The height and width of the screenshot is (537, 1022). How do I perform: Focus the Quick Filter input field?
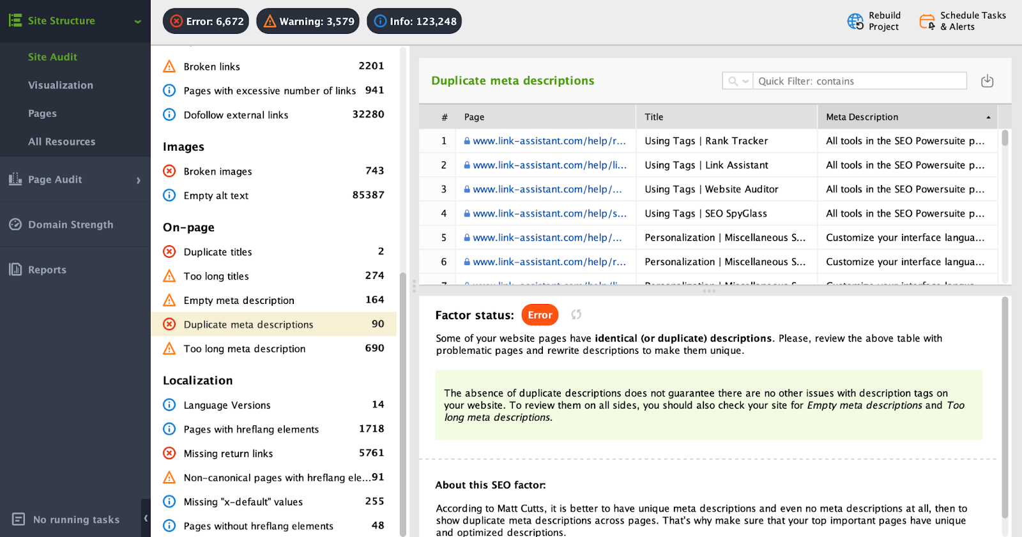[x=860, y=81]
